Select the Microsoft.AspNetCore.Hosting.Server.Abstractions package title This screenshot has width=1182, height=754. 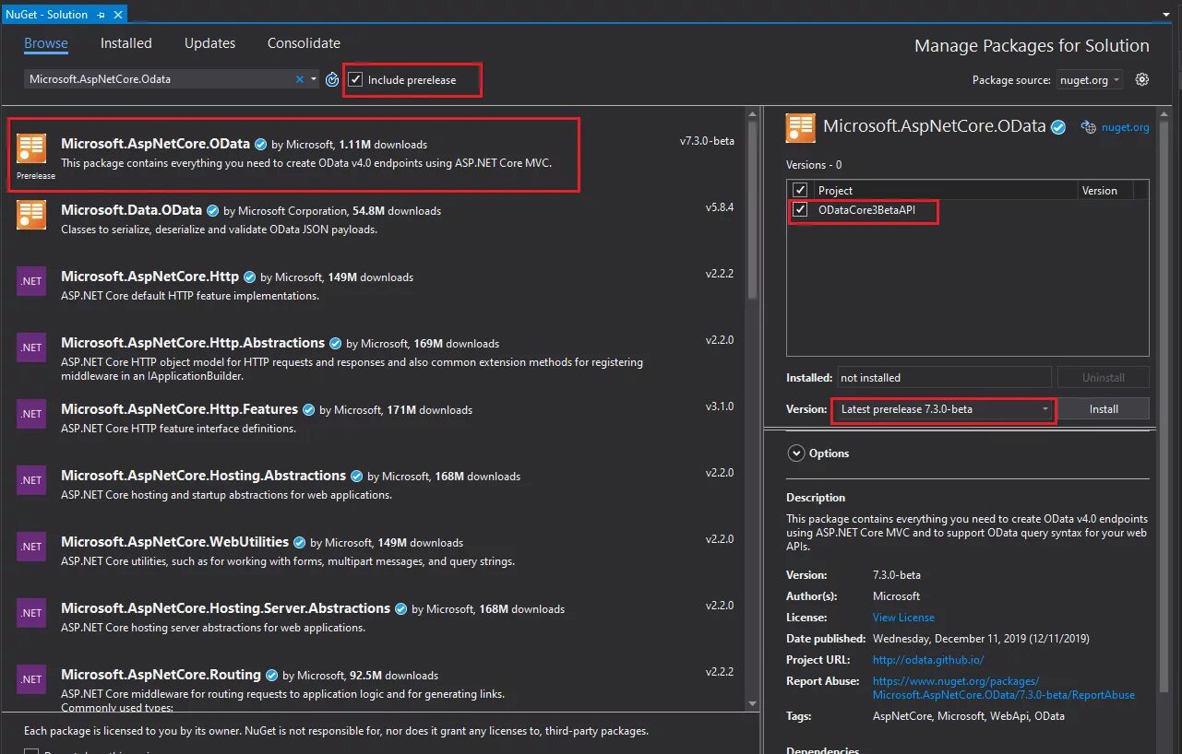(x=225, y=608)
